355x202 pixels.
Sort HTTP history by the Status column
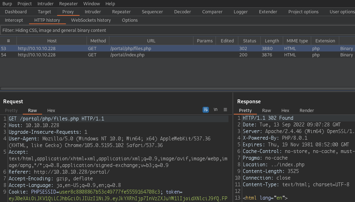(x=249, y=40)
